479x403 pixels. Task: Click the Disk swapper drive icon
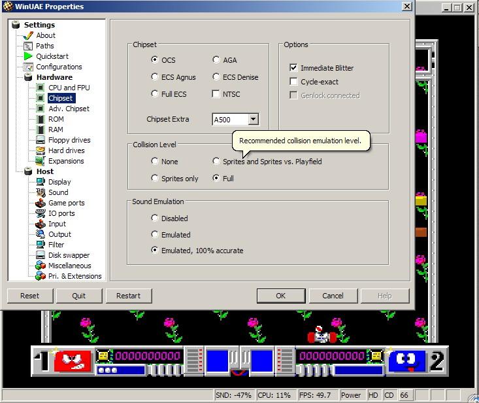(41, 255)
